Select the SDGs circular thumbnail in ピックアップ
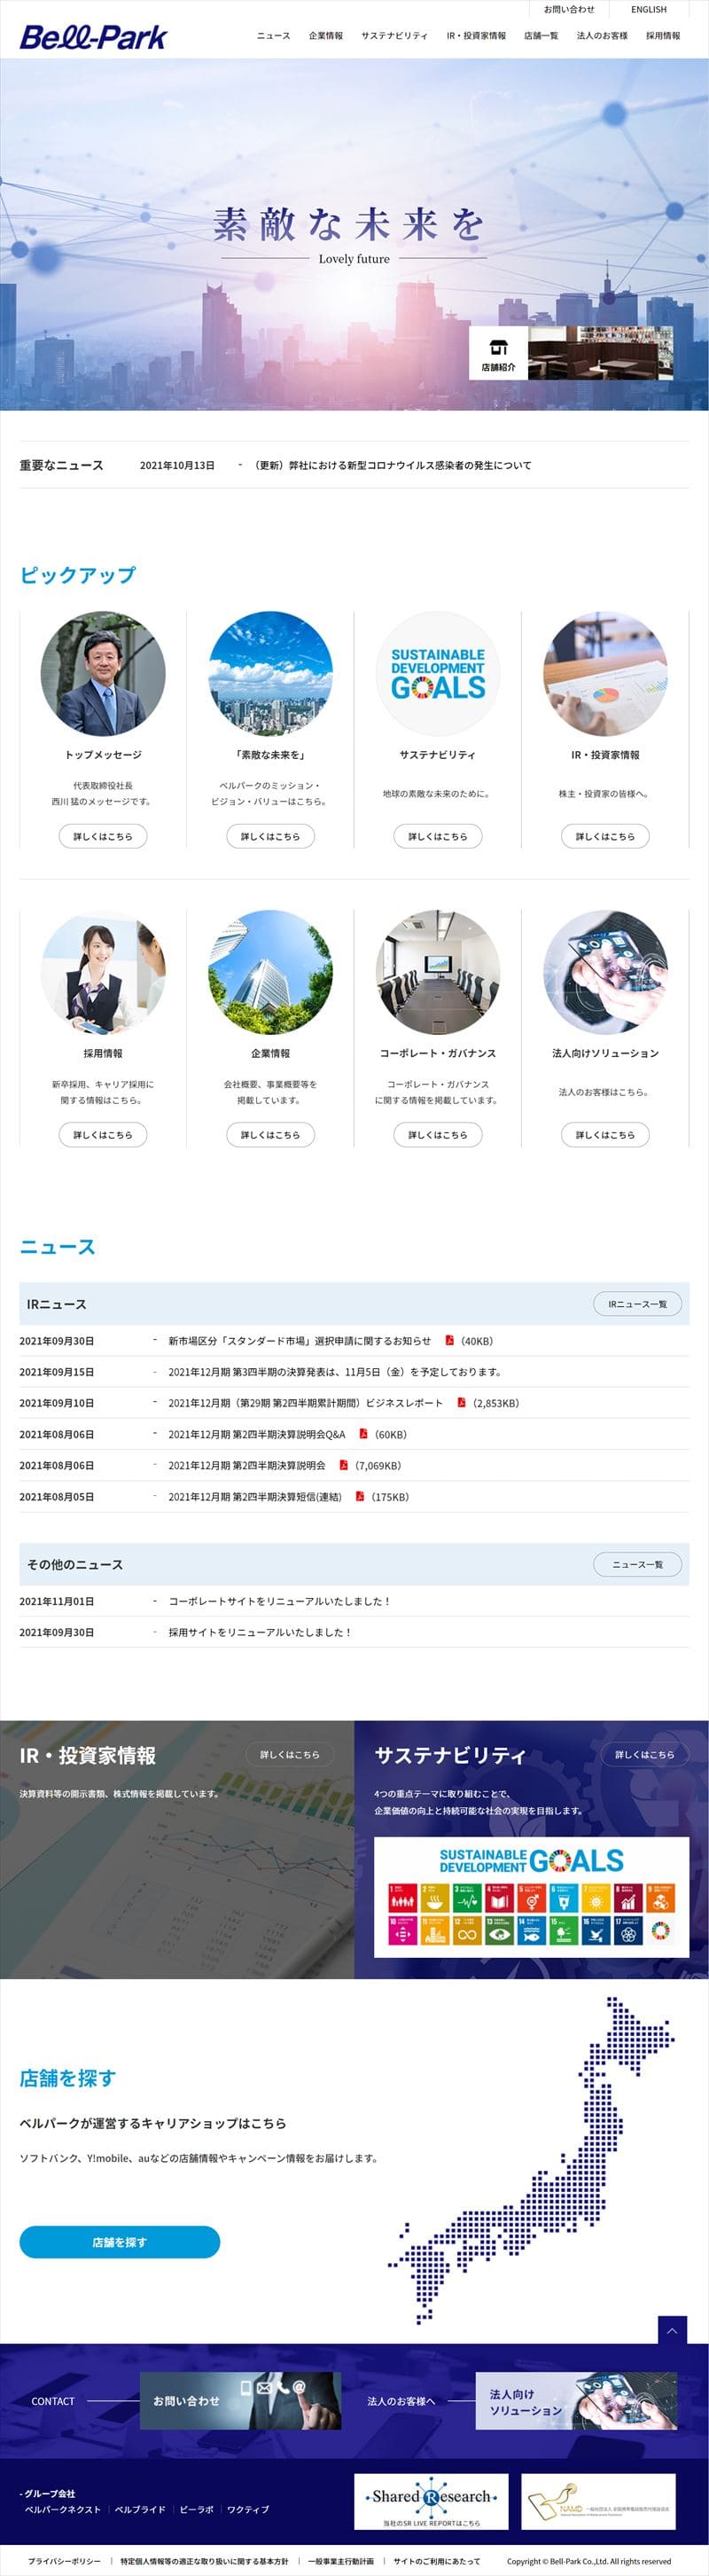The image size is (709, 2576). click(437, 674)
